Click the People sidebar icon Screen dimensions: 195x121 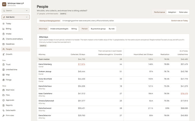(4, 49)
